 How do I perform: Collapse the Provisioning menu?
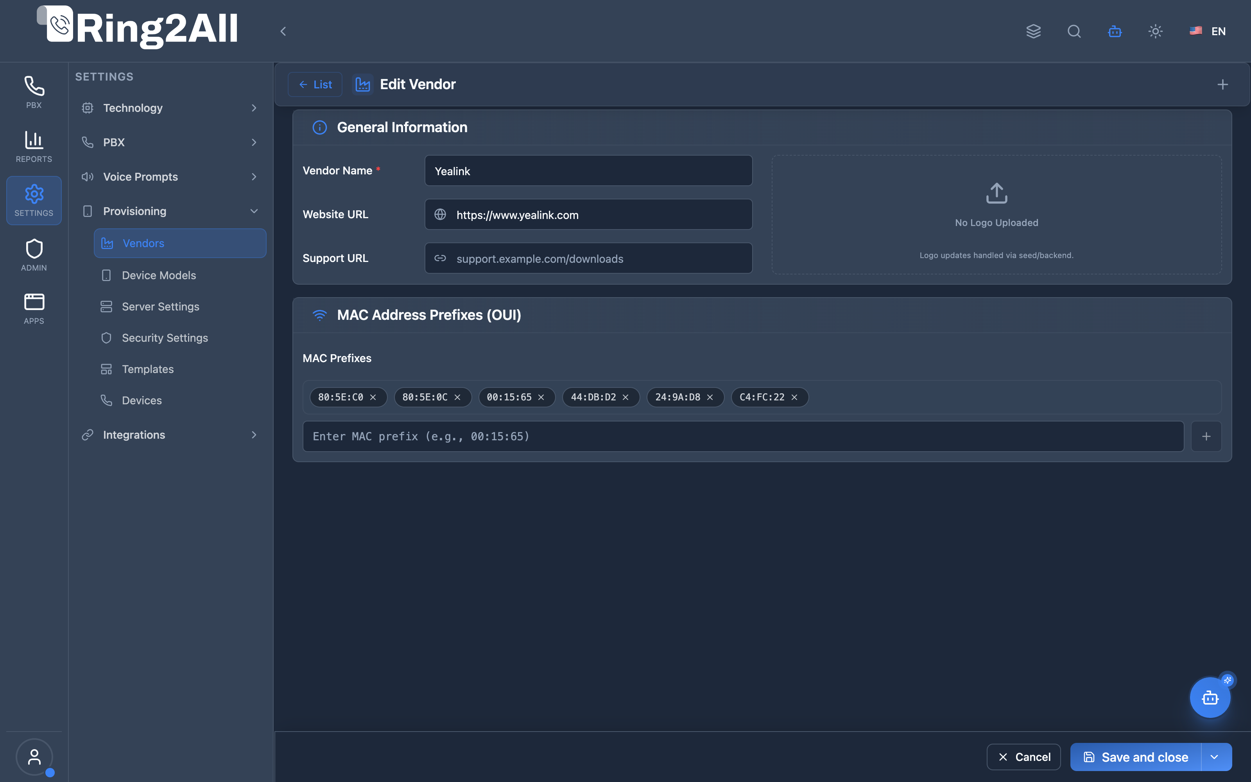point(170,211)
